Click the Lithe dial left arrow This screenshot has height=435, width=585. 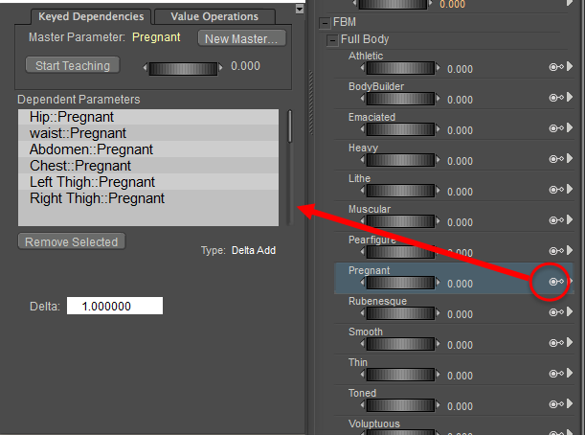tap(363, 190)
